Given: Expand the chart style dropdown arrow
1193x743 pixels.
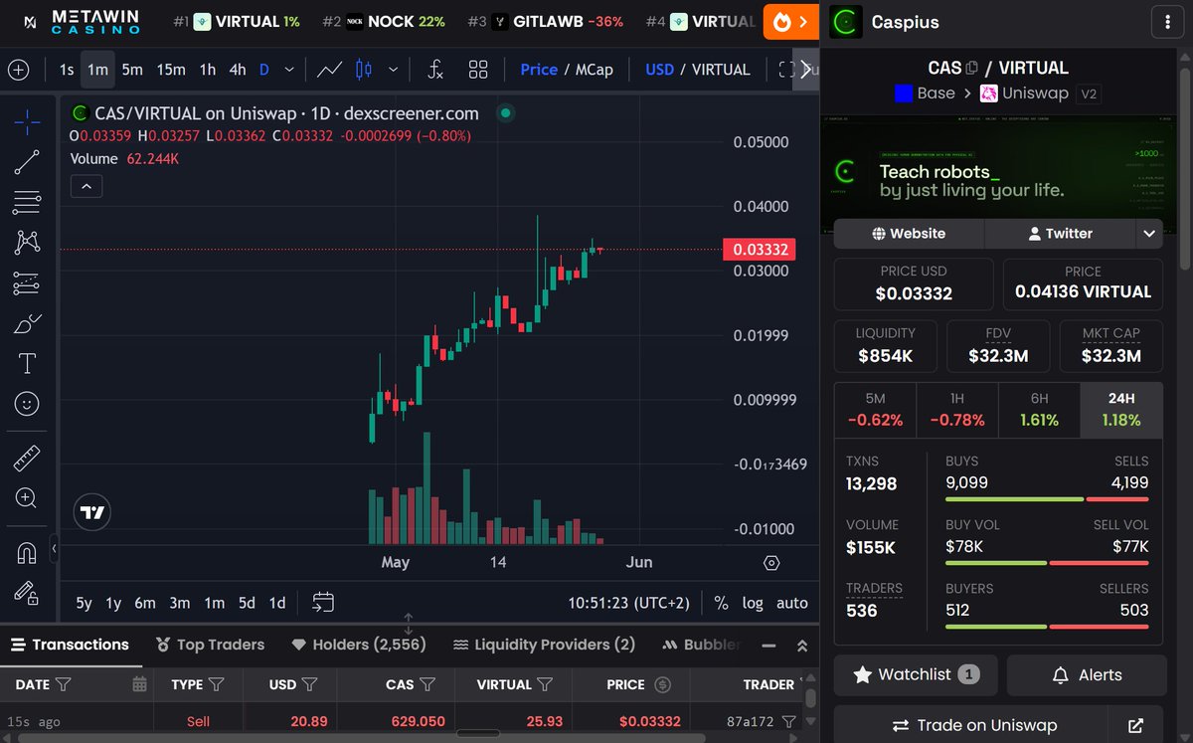Looking at the screenshot, I should (394, 70).
